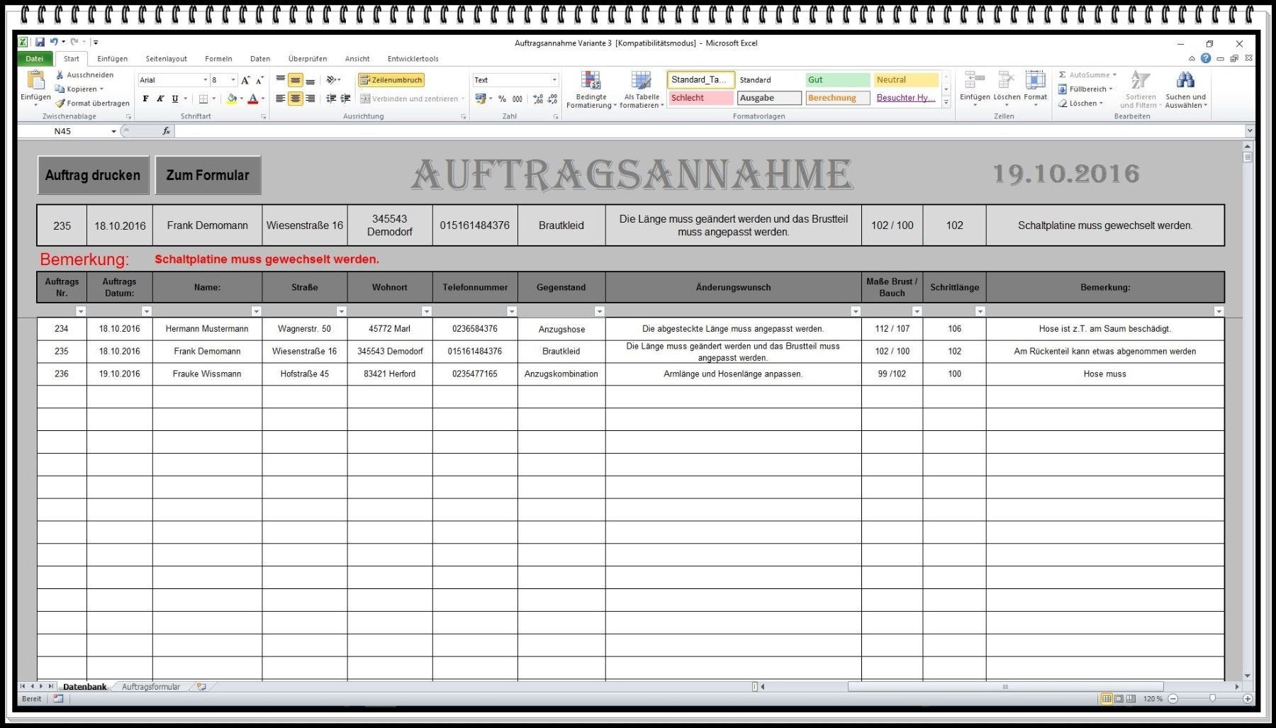The height and width of the screenshot is (728, 1276).
Task: Open Bedingte Formatierung icon
Action: click(591, 81)
